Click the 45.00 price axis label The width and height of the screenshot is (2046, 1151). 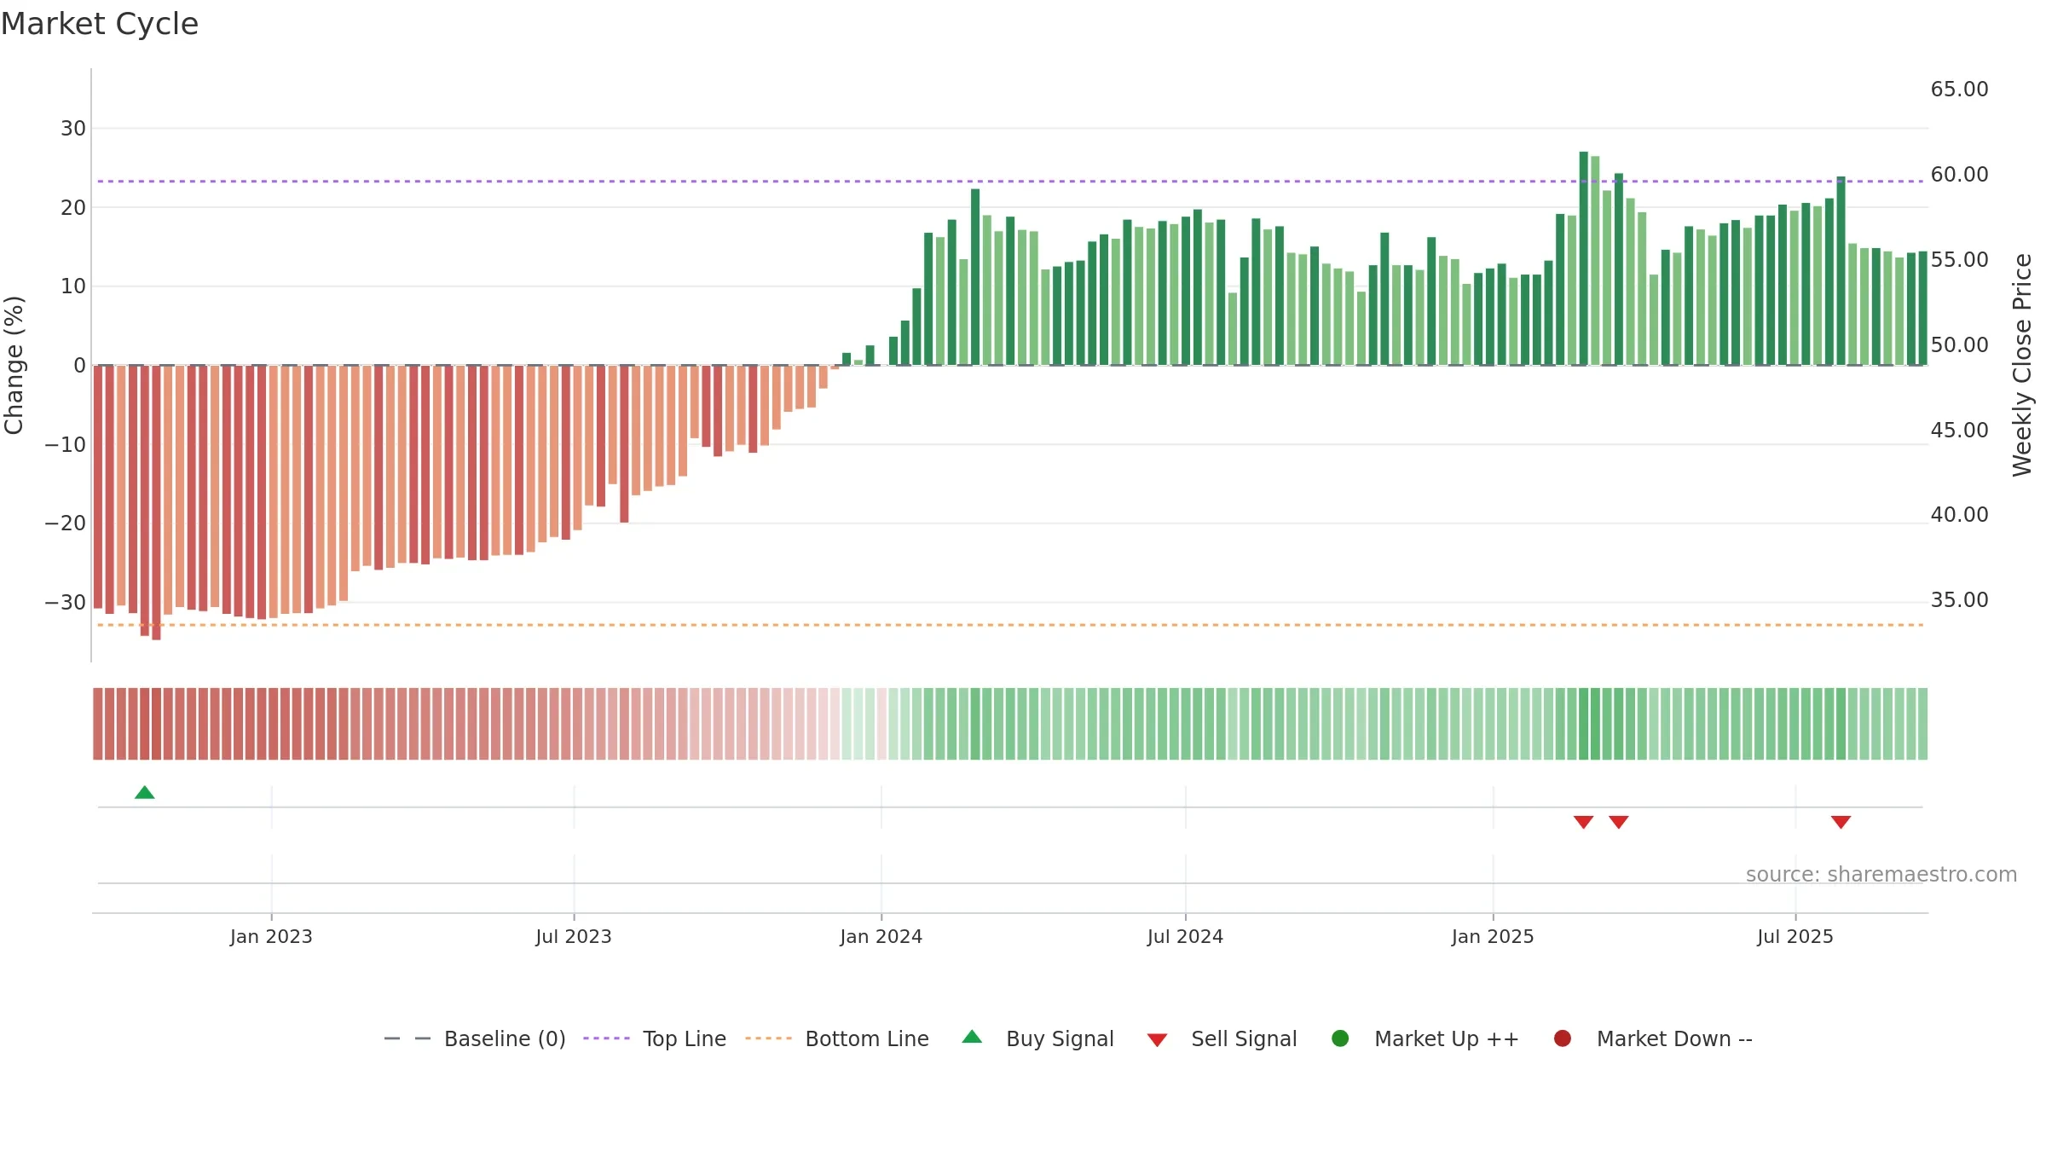(x=1959, y=431)
